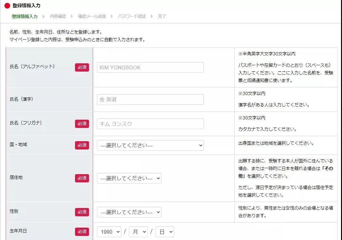This screenshot has height=240, width=342.
Task: Select the 確認メール送信 step
Action: (92, 16)
